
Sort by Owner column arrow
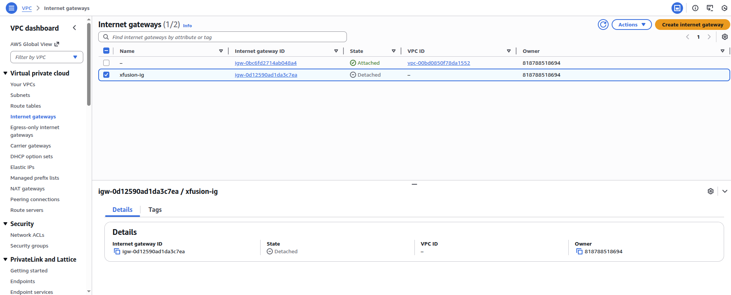[723, 51]
